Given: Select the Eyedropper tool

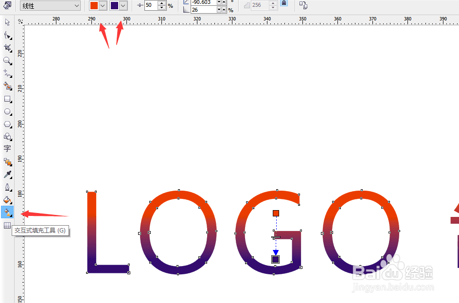Looking at the screenshot, I should (x=7, y=174).
